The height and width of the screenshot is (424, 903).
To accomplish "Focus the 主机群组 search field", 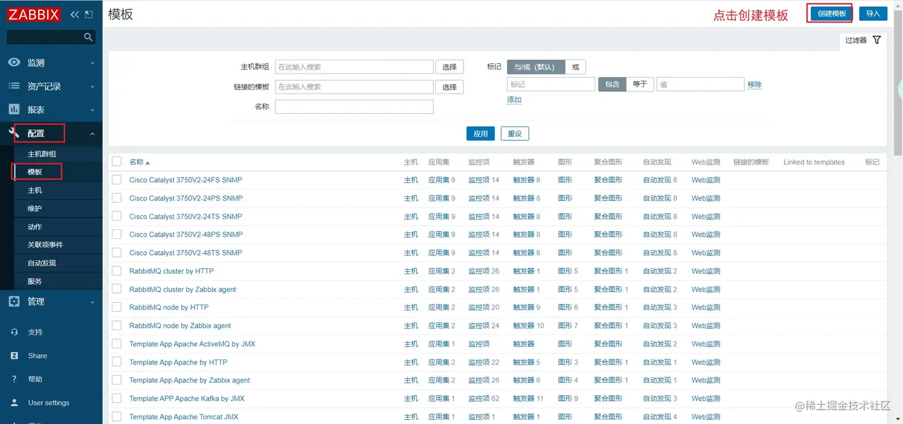I will pos(354,67).
